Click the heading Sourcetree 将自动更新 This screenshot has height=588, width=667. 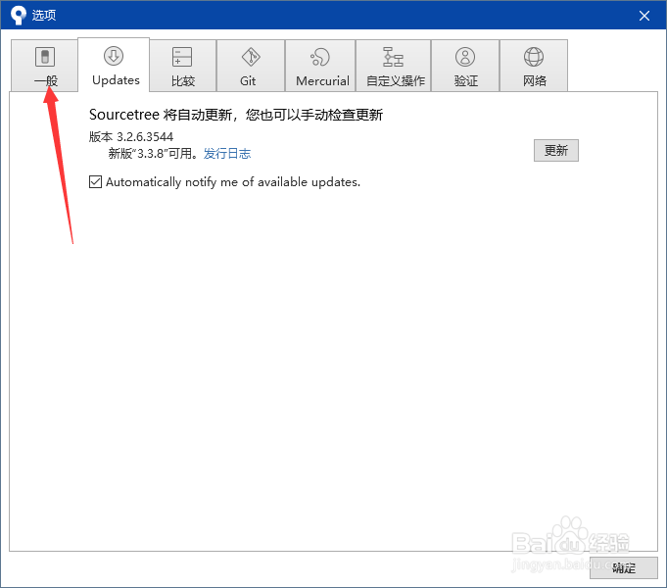pos(161,115)
